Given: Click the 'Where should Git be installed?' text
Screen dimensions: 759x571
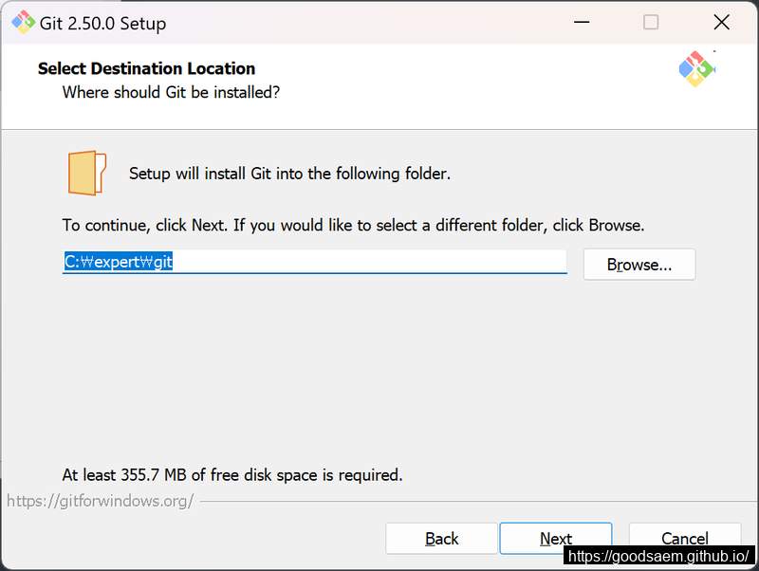Looking at the screenshot, I should [171, 92].
